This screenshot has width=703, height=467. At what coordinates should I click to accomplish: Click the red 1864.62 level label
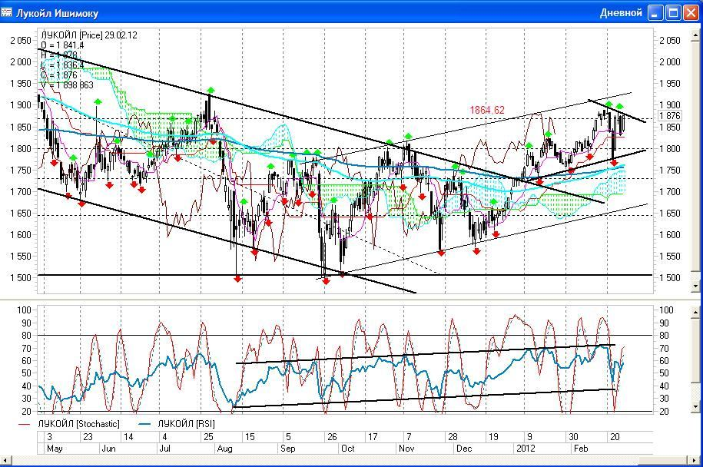click(x=487, y=110)
